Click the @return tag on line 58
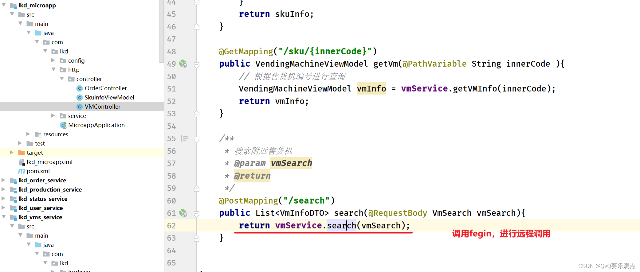This screenshot has height=272, width=640. pyautogui.click(x=252, y=176)
